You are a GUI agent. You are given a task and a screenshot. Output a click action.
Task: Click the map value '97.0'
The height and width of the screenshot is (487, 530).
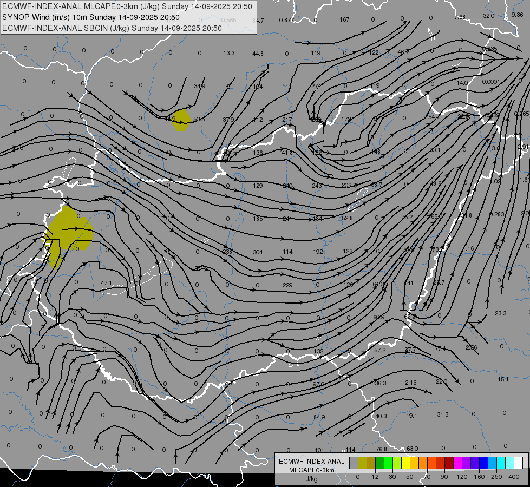pyautogui.click(x=318, y=384)
